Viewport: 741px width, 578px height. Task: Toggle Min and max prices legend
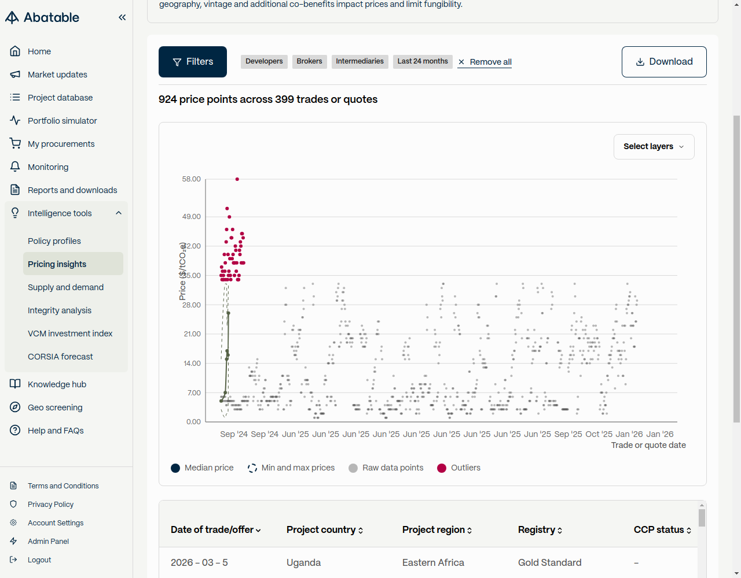291,468
